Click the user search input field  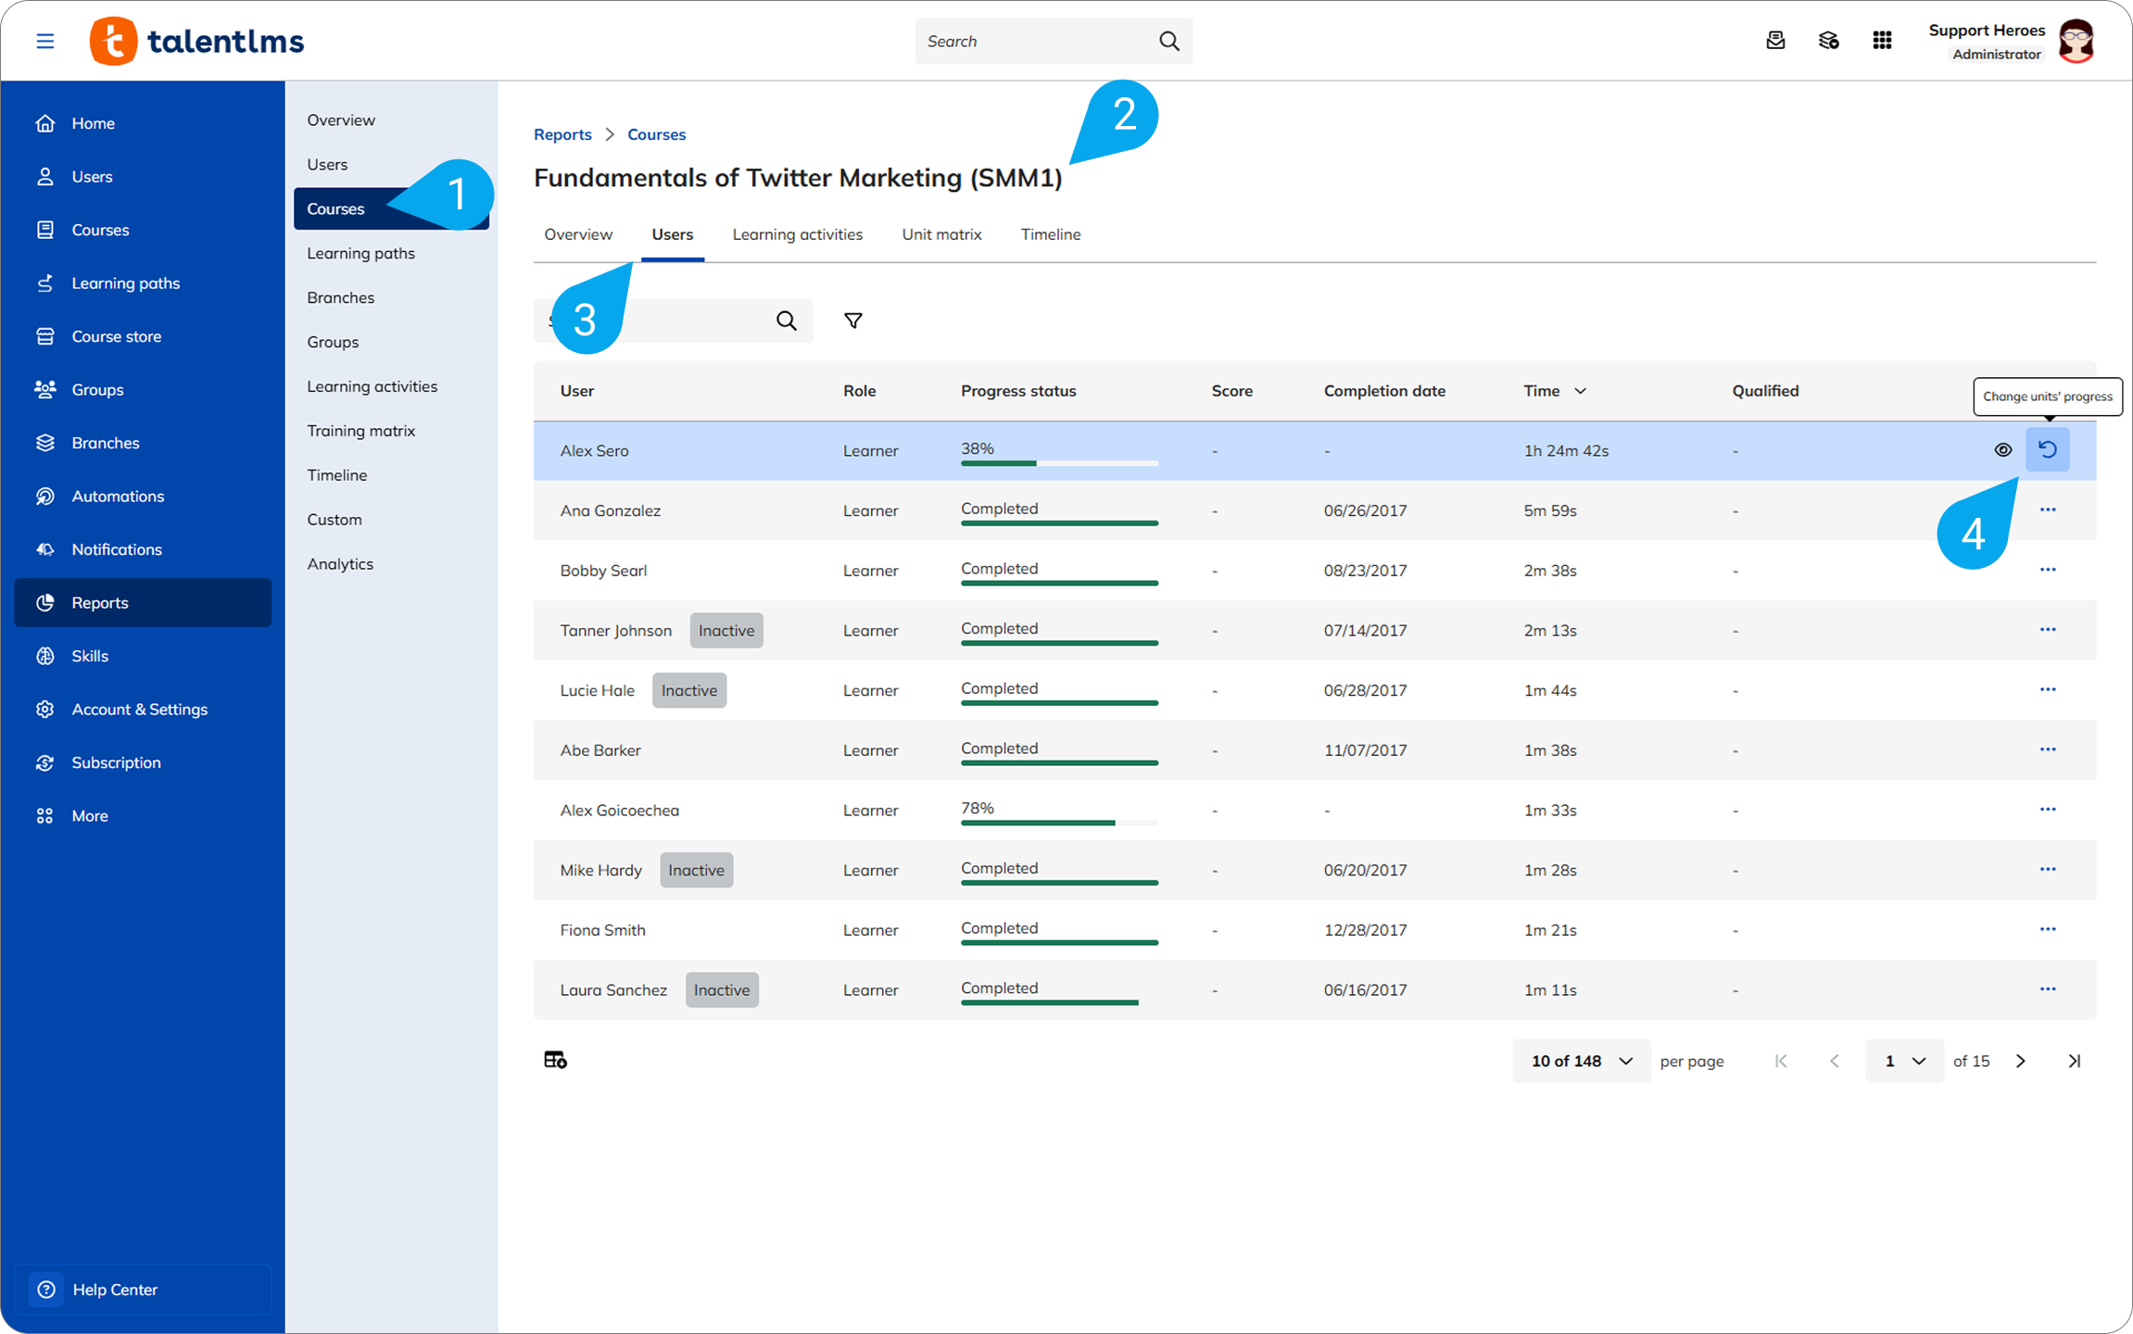[673, 321]
